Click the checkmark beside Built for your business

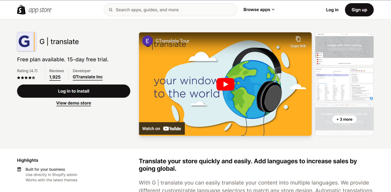pos(19,169)
